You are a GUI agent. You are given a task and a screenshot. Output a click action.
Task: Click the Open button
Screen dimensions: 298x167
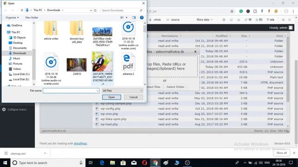point(112,97)
